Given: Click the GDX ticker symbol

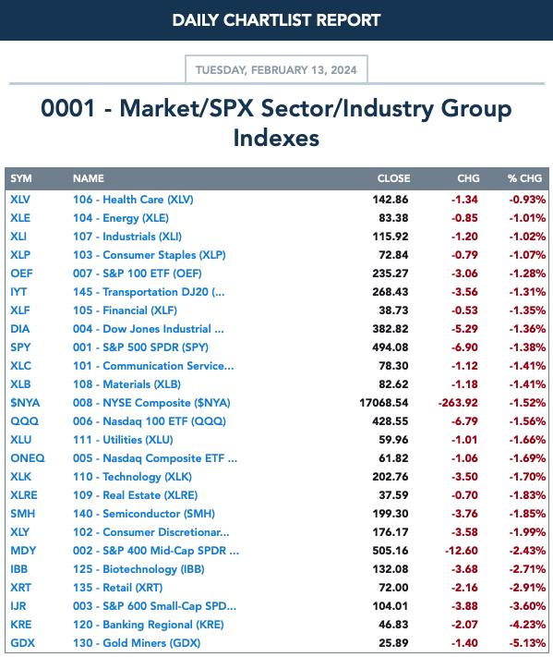Looking at the screenshot, I should [x=22, y=643].
